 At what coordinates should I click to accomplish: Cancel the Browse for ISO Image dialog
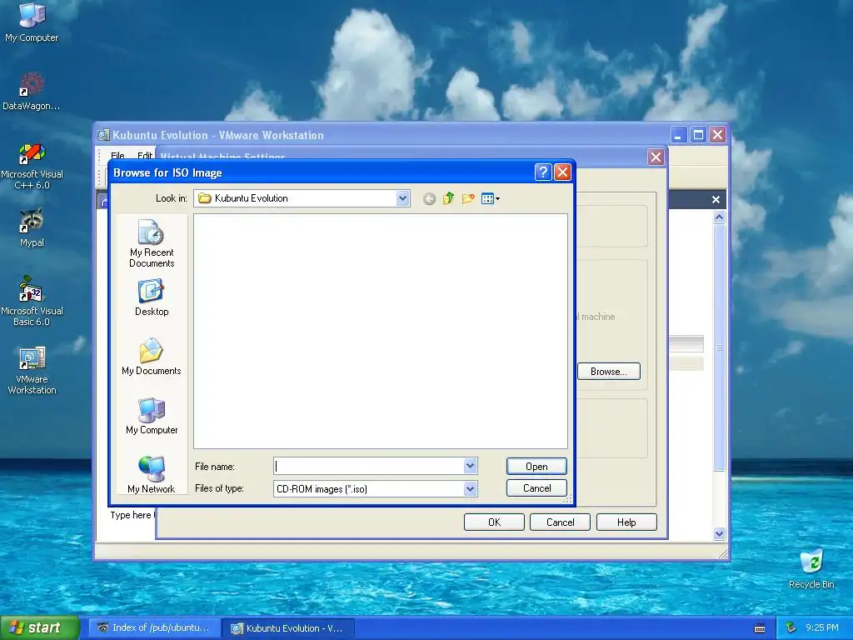[536, 488]
